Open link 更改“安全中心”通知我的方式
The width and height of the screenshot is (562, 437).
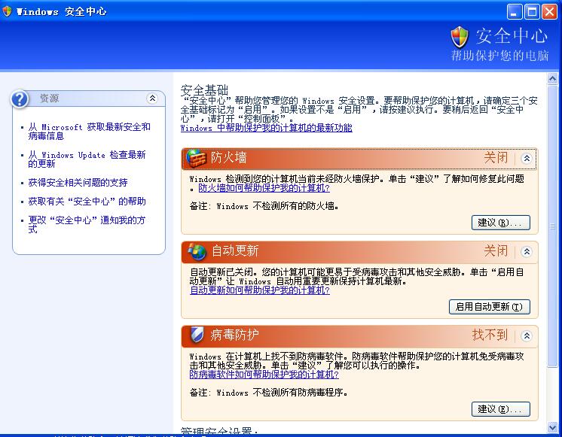pyautogui.click(x=87, y=224)
